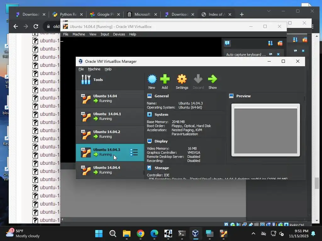Open File Explorer from the taskbar
The height and width of the screenshot is (241, 322).
[x=127, y=233]
